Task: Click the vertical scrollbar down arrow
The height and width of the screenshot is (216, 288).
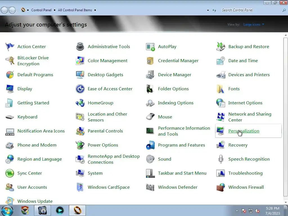Action: pyautogui.click(x=286, y=202)
